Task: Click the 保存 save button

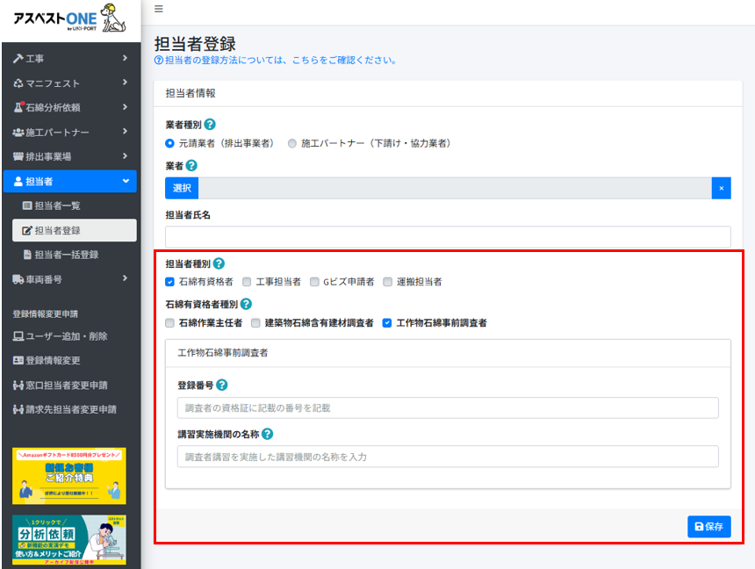Action: 708,527
